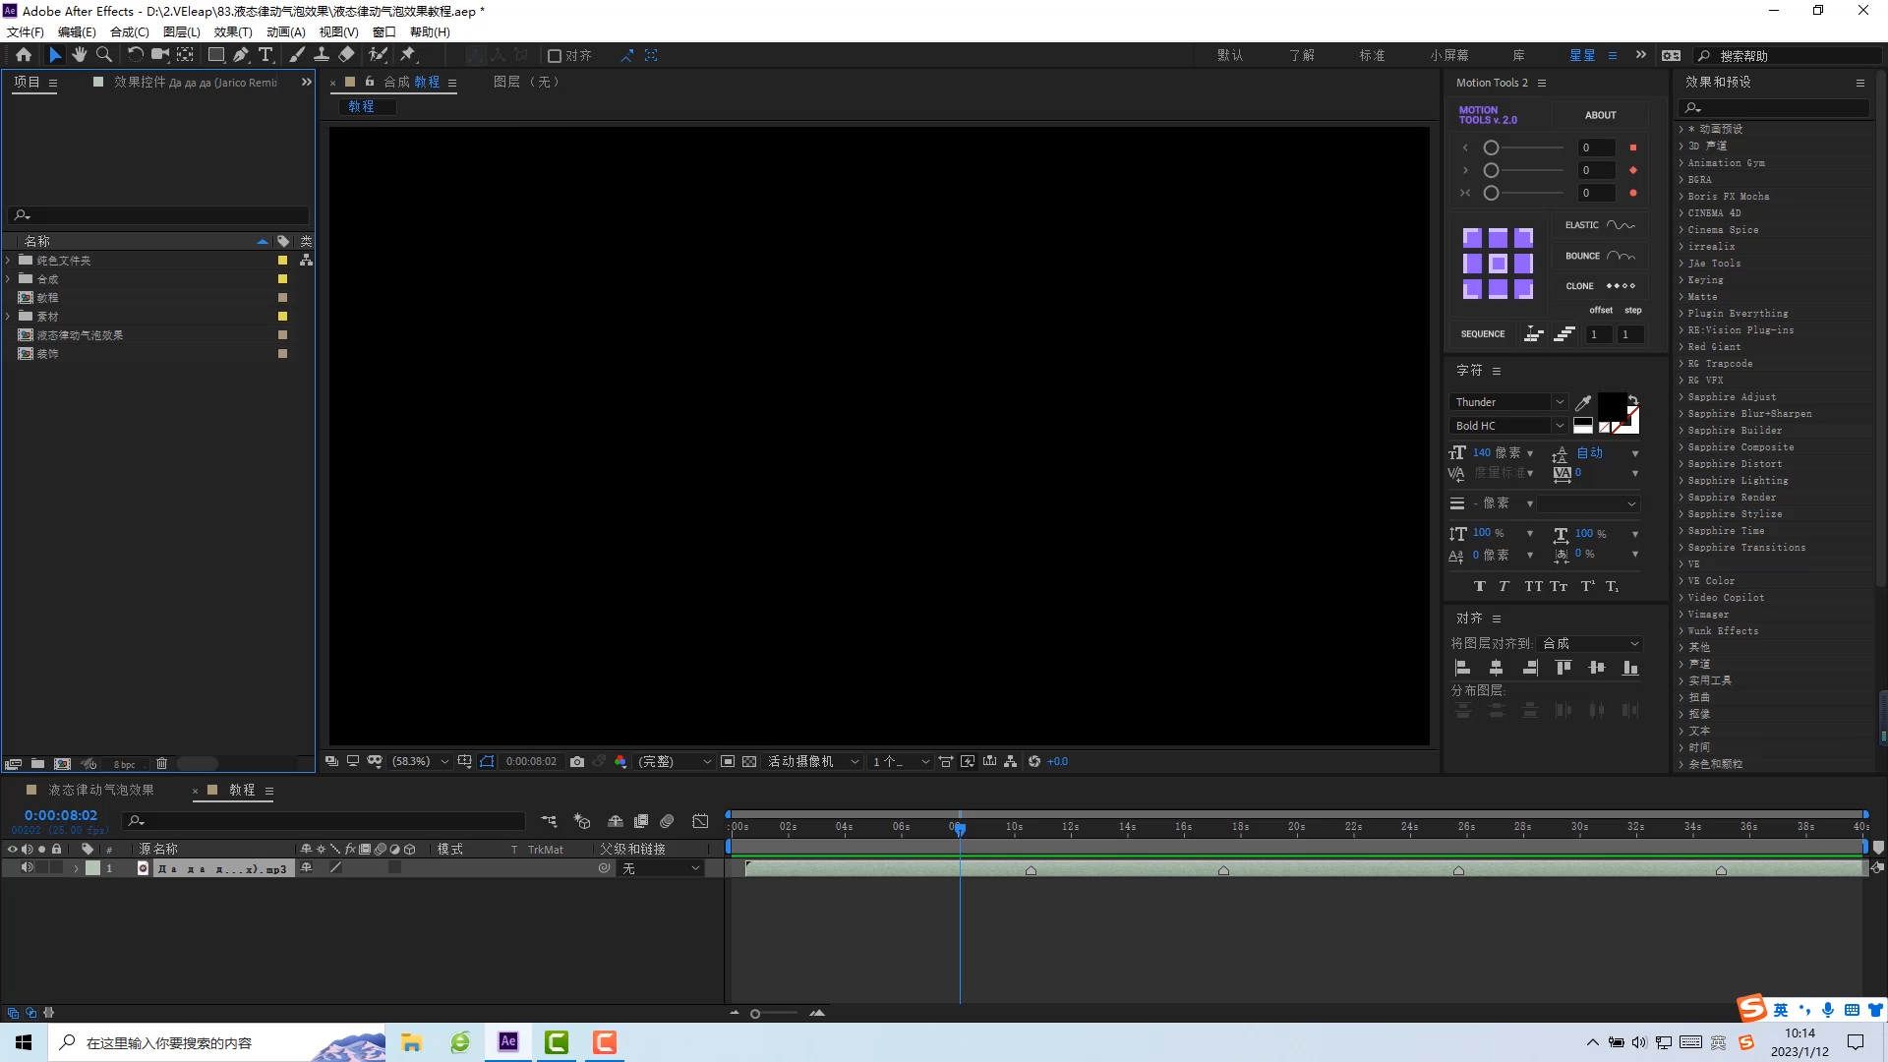Select the Brush tool
The width and height of the screenshot is (1888, 1062).
point(296,55)
